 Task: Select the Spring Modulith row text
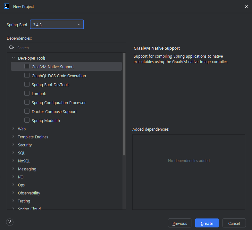(46, 121)
